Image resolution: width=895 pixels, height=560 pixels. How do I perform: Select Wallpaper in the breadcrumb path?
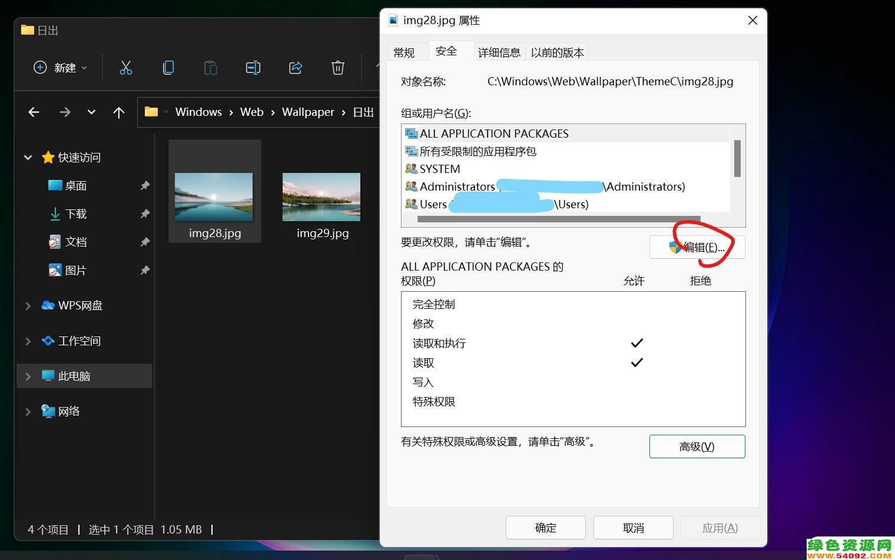[x=308, y=112]
